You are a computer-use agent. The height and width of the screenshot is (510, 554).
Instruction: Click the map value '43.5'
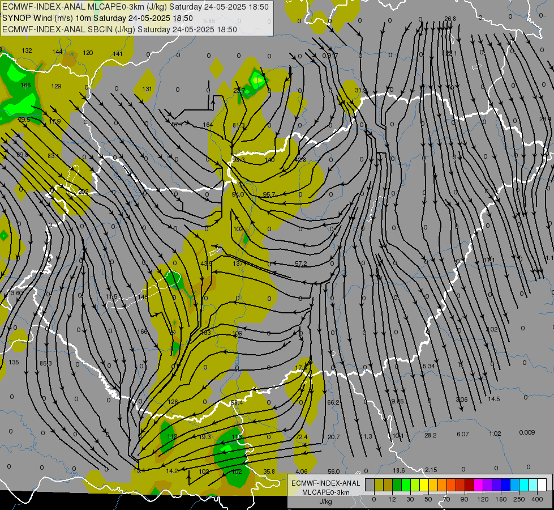207,263
